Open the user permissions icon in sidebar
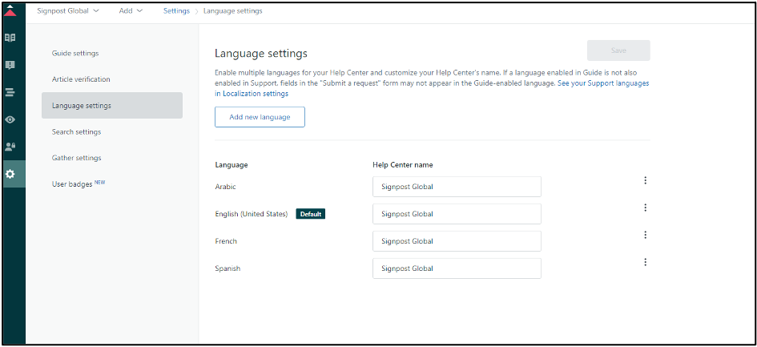The width and height of the screenshot is (757, 347). click(x=10, y=147)
